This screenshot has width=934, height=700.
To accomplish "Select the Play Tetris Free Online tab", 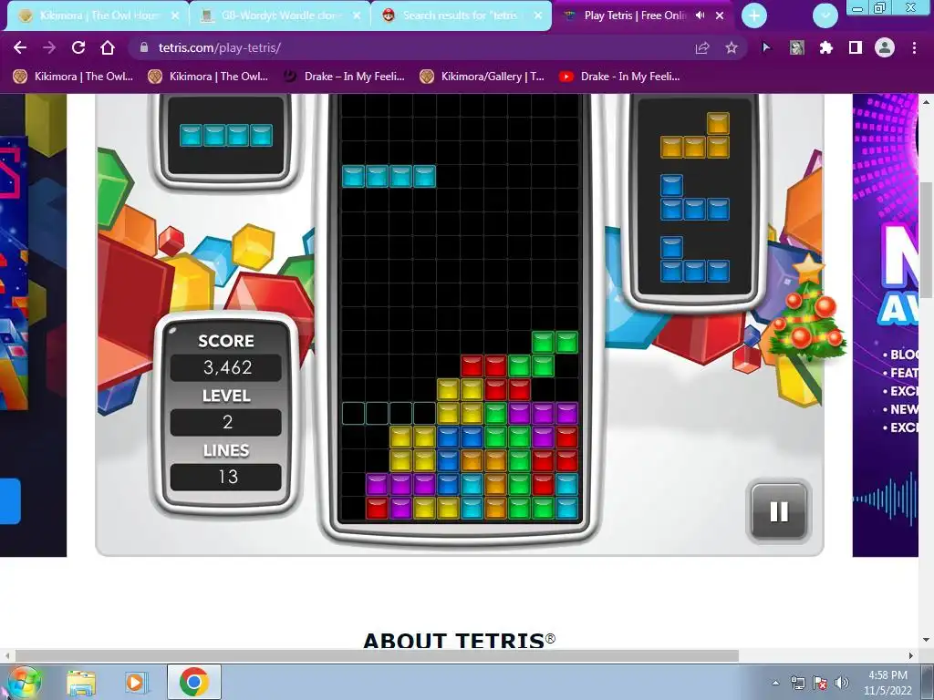I will coord(635,15).
